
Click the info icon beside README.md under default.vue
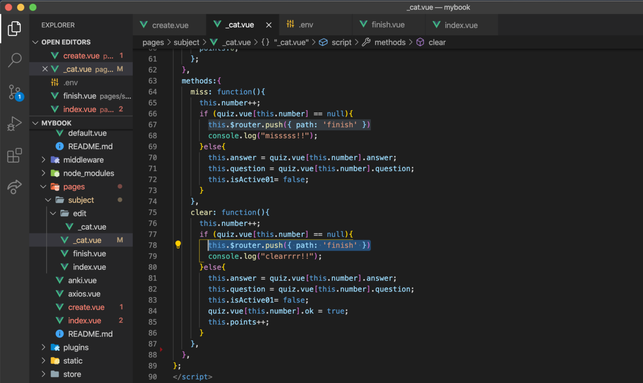pos(59,146)
